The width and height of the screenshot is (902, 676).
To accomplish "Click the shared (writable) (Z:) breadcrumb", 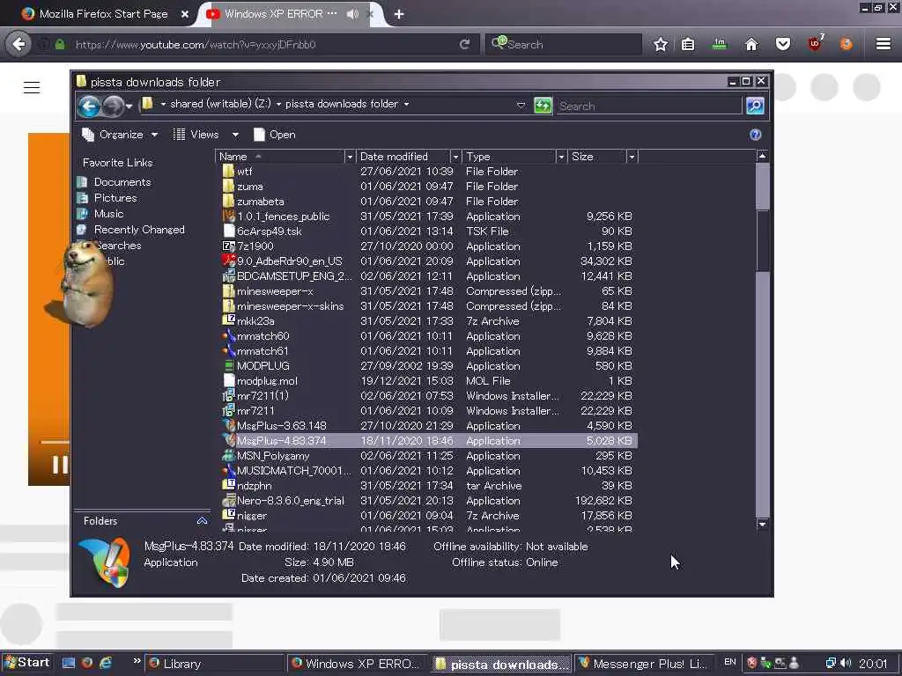I will tap(220, 104).
